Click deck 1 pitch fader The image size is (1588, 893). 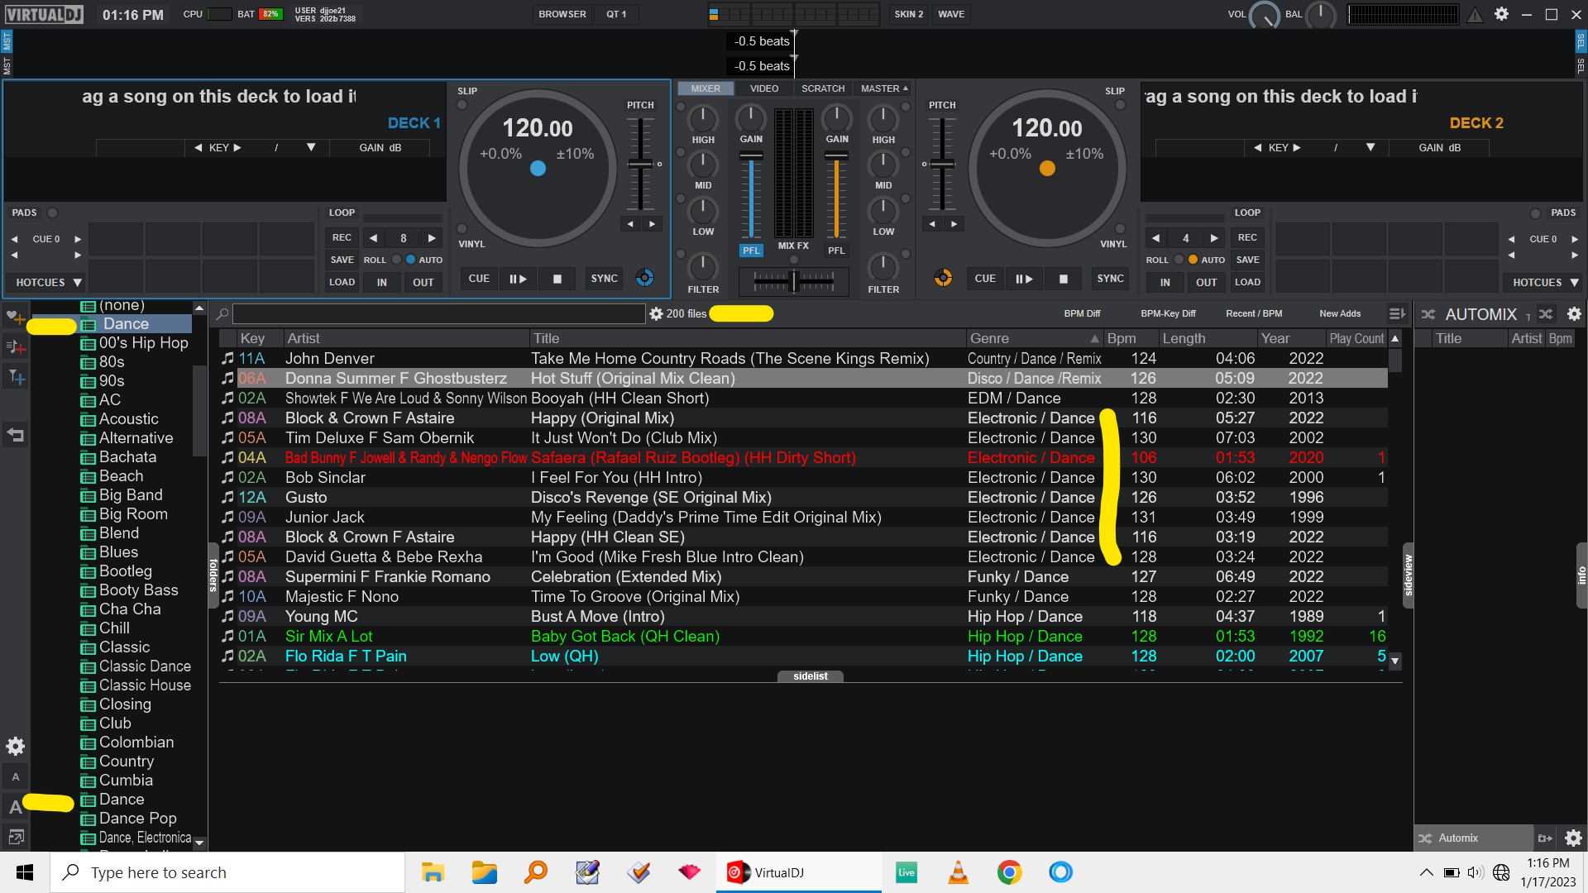point(640,165)
